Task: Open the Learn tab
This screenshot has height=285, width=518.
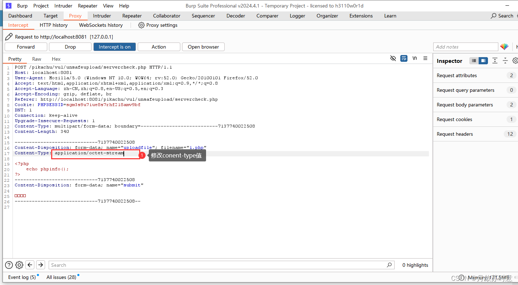Action: click(390, 16)
